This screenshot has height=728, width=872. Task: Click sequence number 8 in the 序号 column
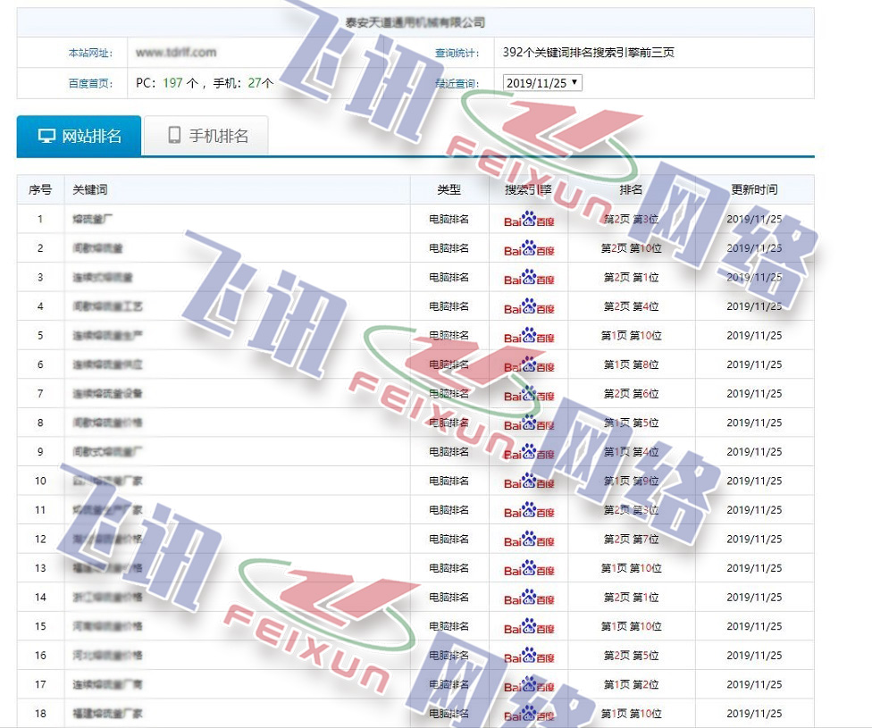(x=40, y=423)
